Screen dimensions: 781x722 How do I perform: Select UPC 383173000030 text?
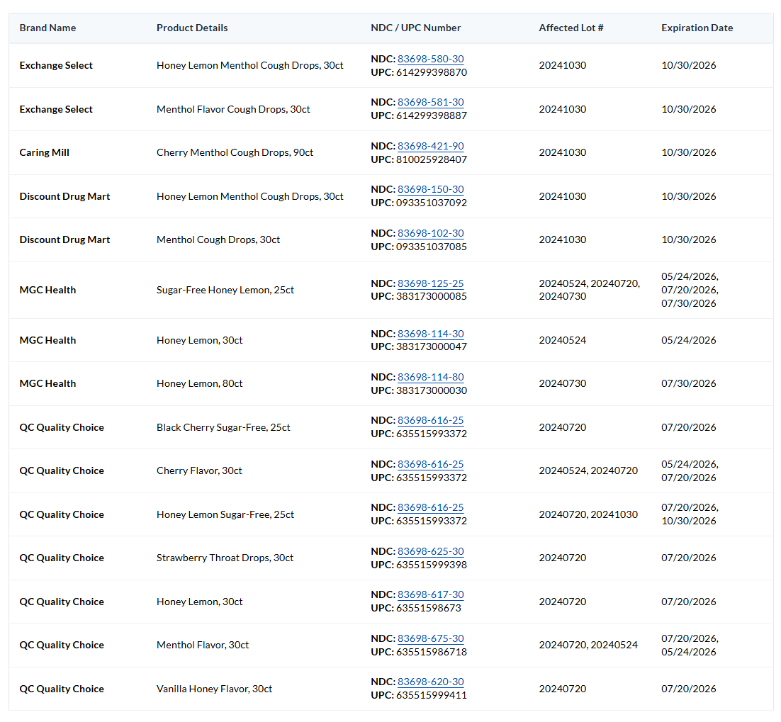click(419, 390)
